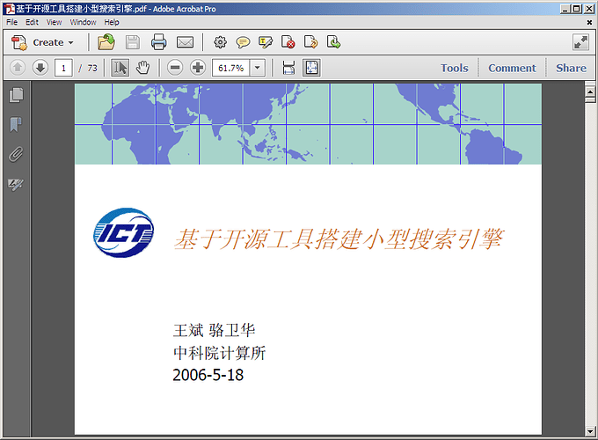The image size is (598, 440).
Task: Zoom out with minus button
Action: point(175,68)
